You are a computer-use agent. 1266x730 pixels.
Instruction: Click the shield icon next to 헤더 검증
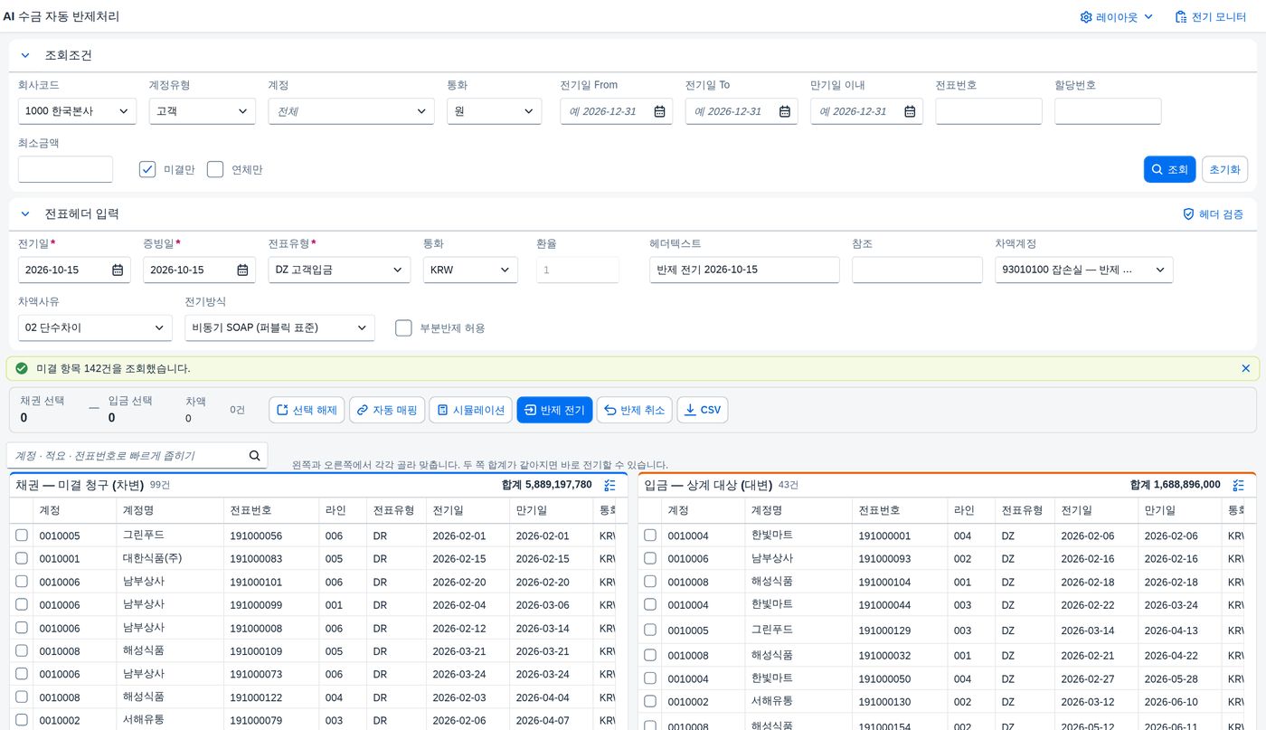pos(1189,214)
